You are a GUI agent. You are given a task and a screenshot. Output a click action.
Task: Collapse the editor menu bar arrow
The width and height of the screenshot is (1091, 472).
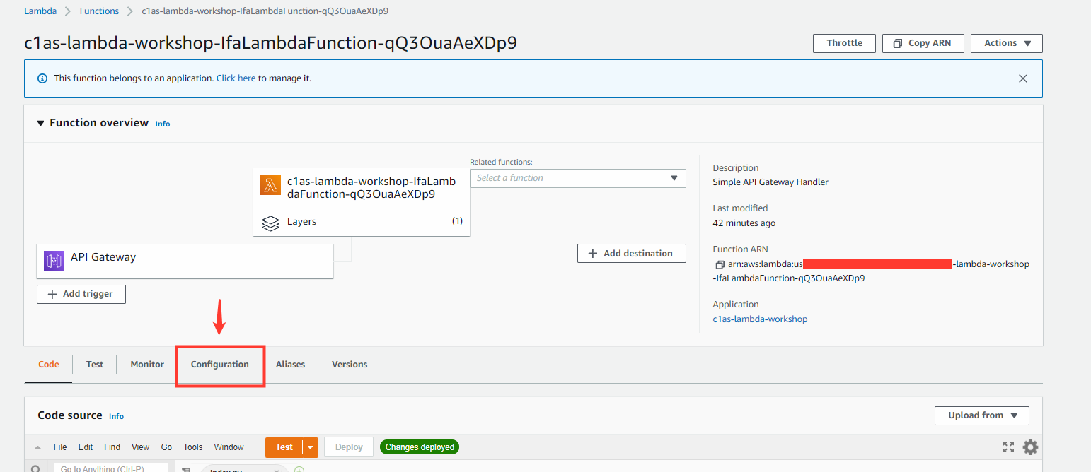click(37, 447)
